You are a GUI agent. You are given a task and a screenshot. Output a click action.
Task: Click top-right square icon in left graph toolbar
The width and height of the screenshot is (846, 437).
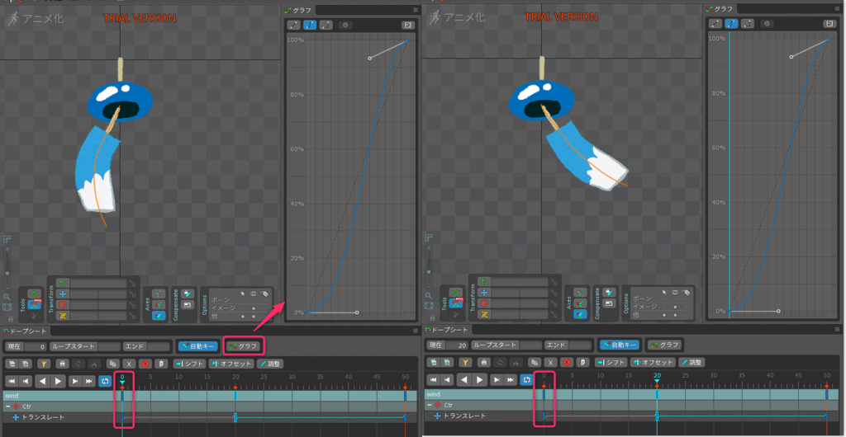407,25
